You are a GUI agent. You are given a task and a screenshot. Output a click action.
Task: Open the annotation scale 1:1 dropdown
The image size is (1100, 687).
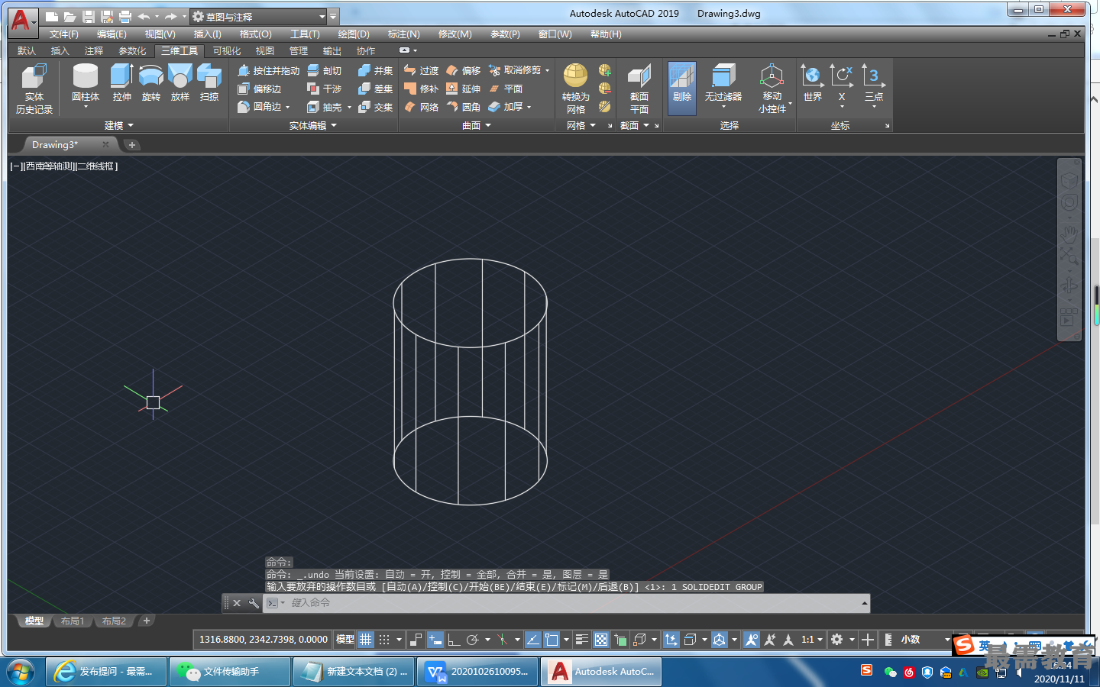(x=813, y=640)
